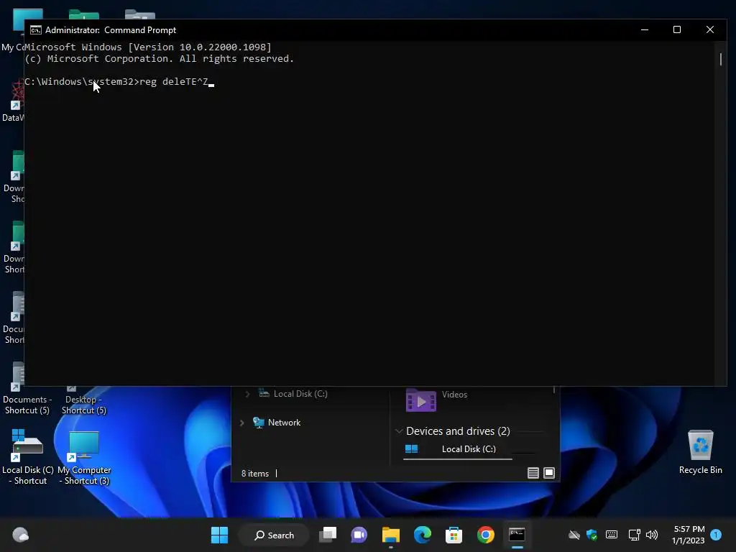
Task: Open the clock showing 5:57 PM
Action: (x=688, y=535)
